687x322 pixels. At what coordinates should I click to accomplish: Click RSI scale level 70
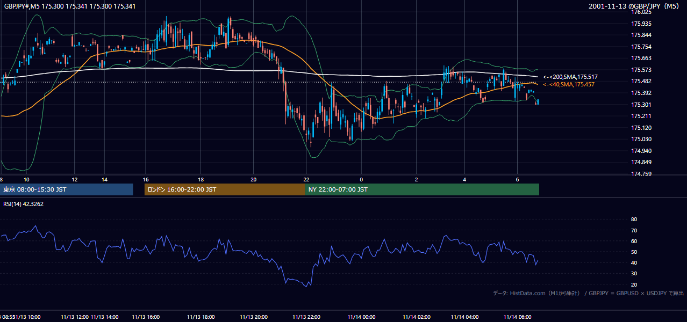coord(634,230)
